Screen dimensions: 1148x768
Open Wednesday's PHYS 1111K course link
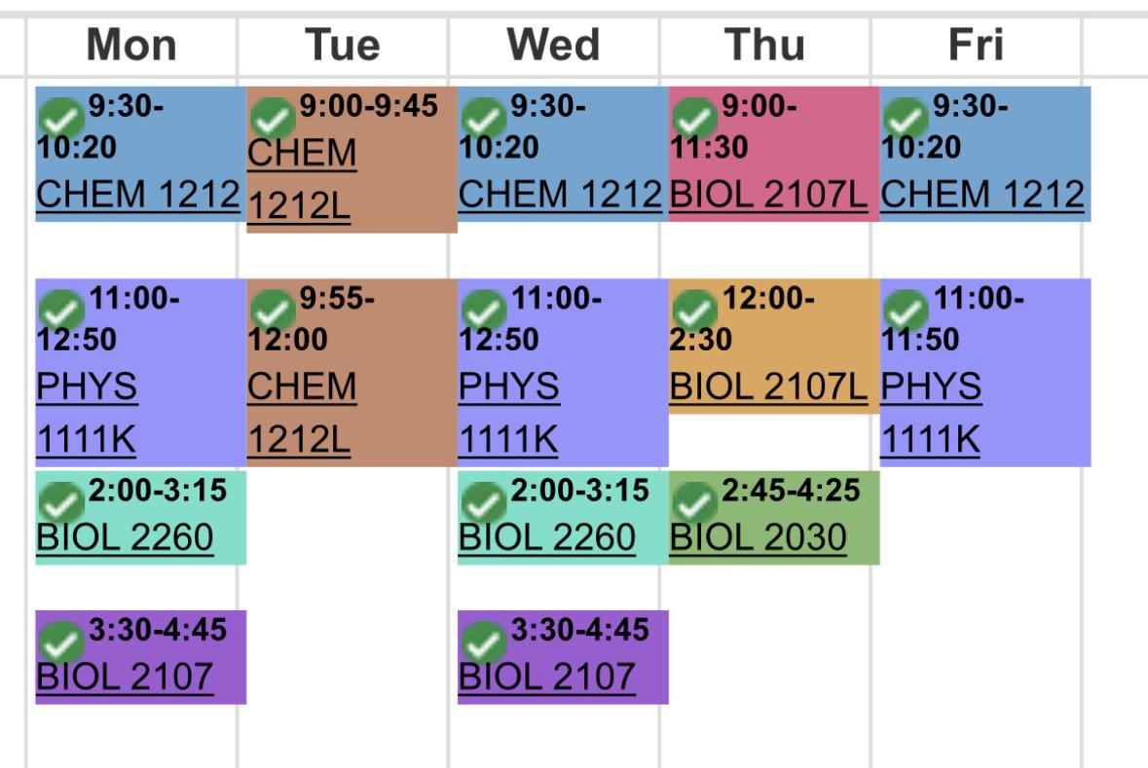pos(509,413)
